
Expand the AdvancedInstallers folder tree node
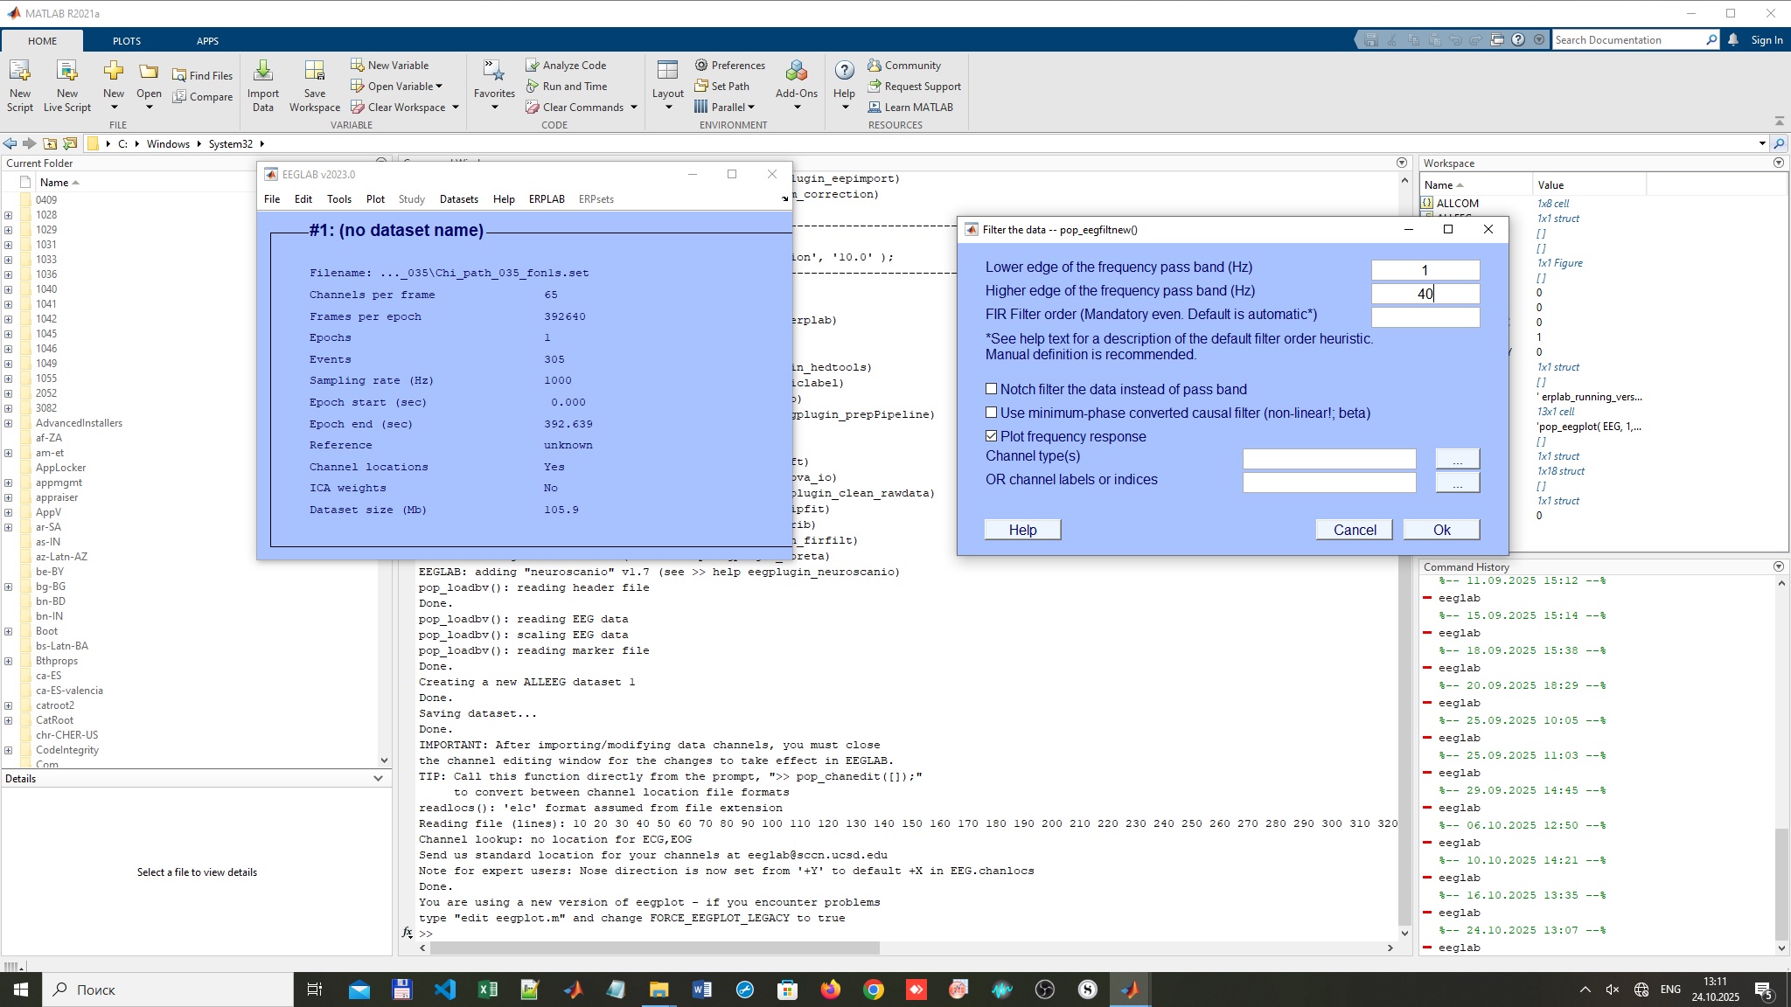(x=8, y=423)
